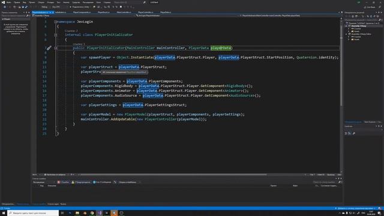The width and height of the screenshot is (384, 216).
Task: Collapse the PlayerInitializator class block
Action: pos(56,35)
